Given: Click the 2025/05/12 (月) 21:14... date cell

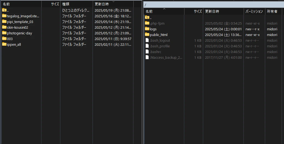Looking at the screenshot, I should pos(113,27).
